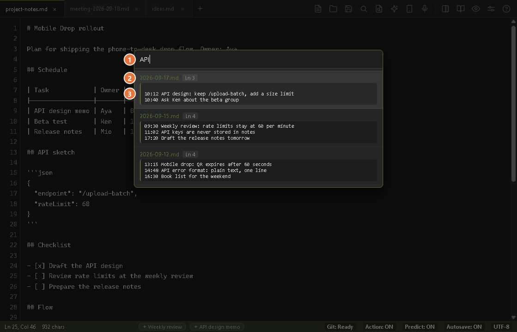Click line number 13 in gutter
The width and height of the screenshot is (517, 332).
point(13,153)
